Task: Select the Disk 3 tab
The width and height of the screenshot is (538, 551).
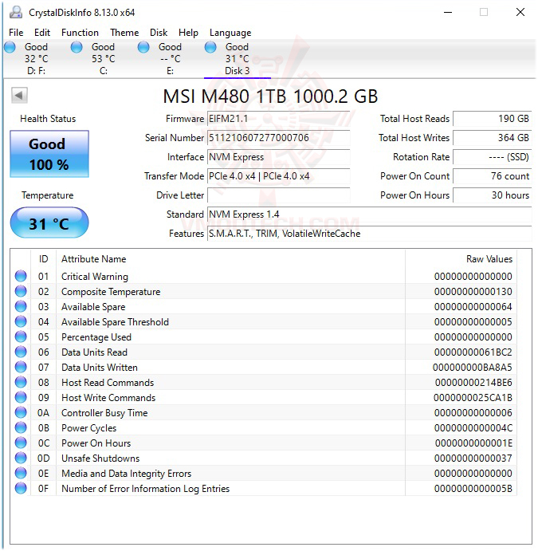Action: pyautogui.click(x=237, y=59)
